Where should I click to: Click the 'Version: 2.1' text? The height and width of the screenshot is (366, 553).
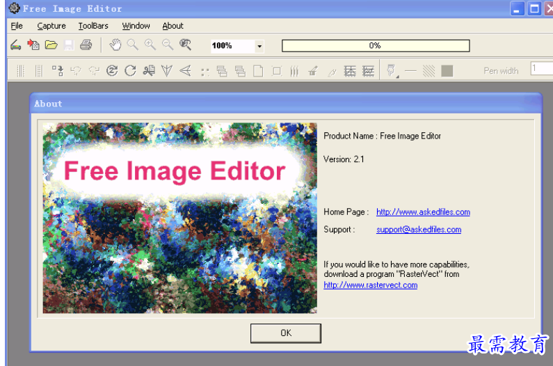tap(344, 159)
